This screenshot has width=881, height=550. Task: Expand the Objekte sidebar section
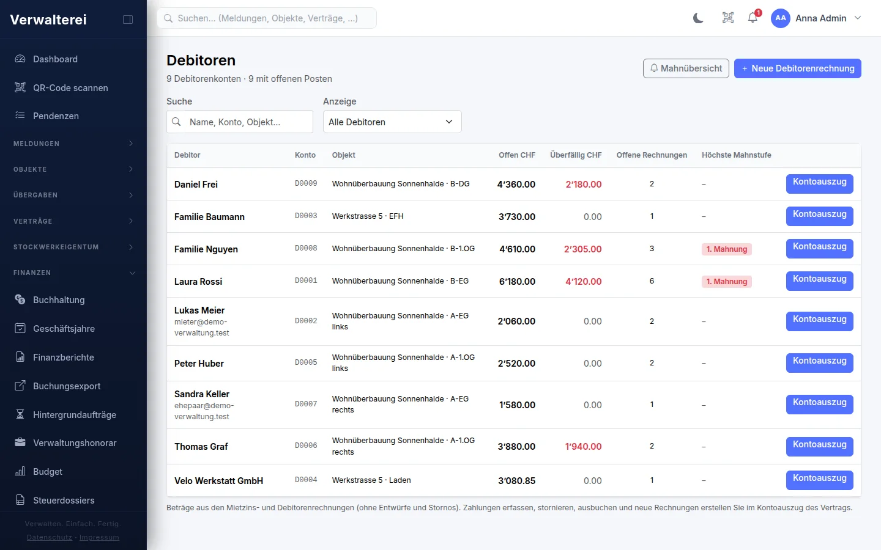tap(73, 169)
